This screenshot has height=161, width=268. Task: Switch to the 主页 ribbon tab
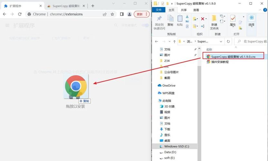(x=171, y=10)
